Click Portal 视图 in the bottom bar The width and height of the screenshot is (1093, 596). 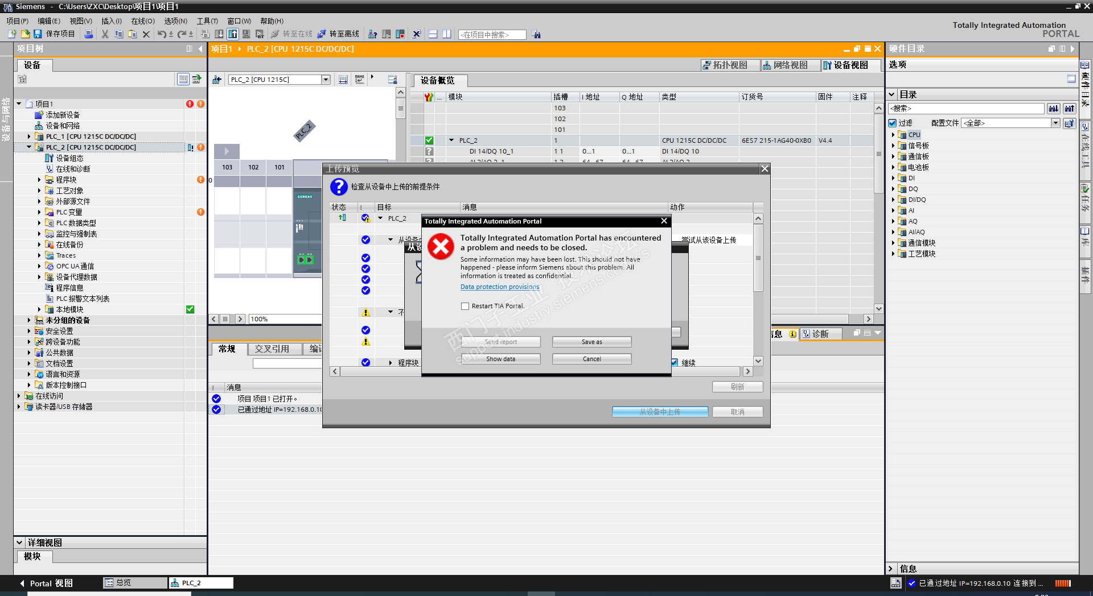[x=46, y=583]
